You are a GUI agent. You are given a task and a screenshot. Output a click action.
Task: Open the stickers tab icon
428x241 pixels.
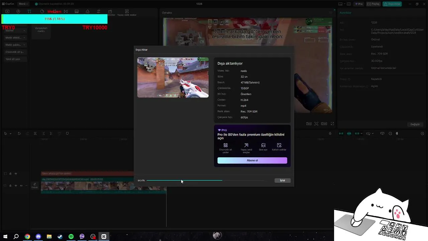(42, 11)
